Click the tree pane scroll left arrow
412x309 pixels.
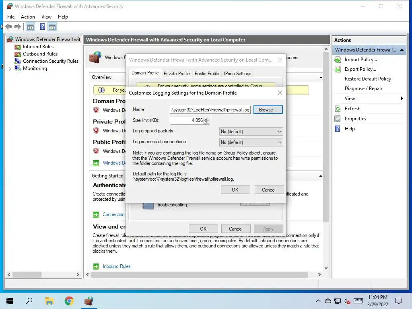[9, 274]
